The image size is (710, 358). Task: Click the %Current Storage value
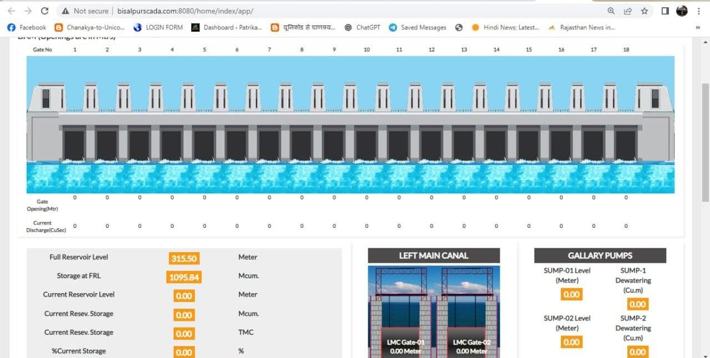(184, 352)
